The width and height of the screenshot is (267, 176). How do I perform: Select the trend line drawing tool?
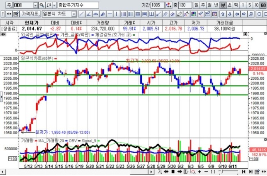pyautogui.click(x=81, y=14)
